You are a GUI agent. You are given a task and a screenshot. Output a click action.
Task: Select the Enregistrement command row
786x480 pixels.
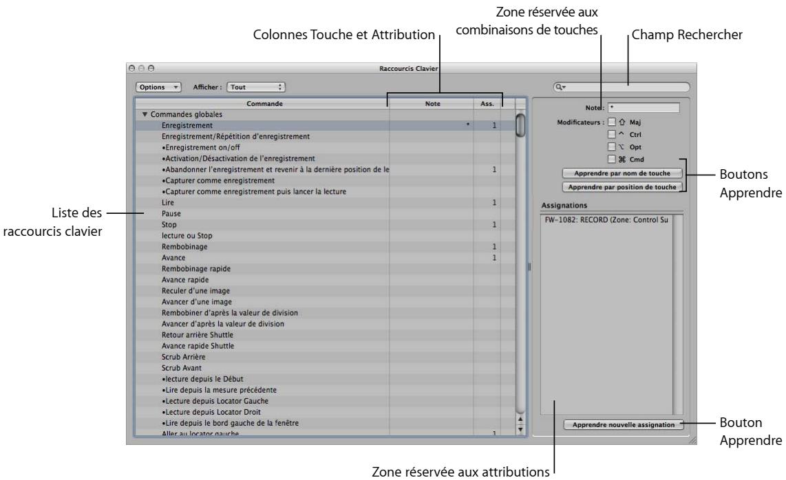point(325,126)
